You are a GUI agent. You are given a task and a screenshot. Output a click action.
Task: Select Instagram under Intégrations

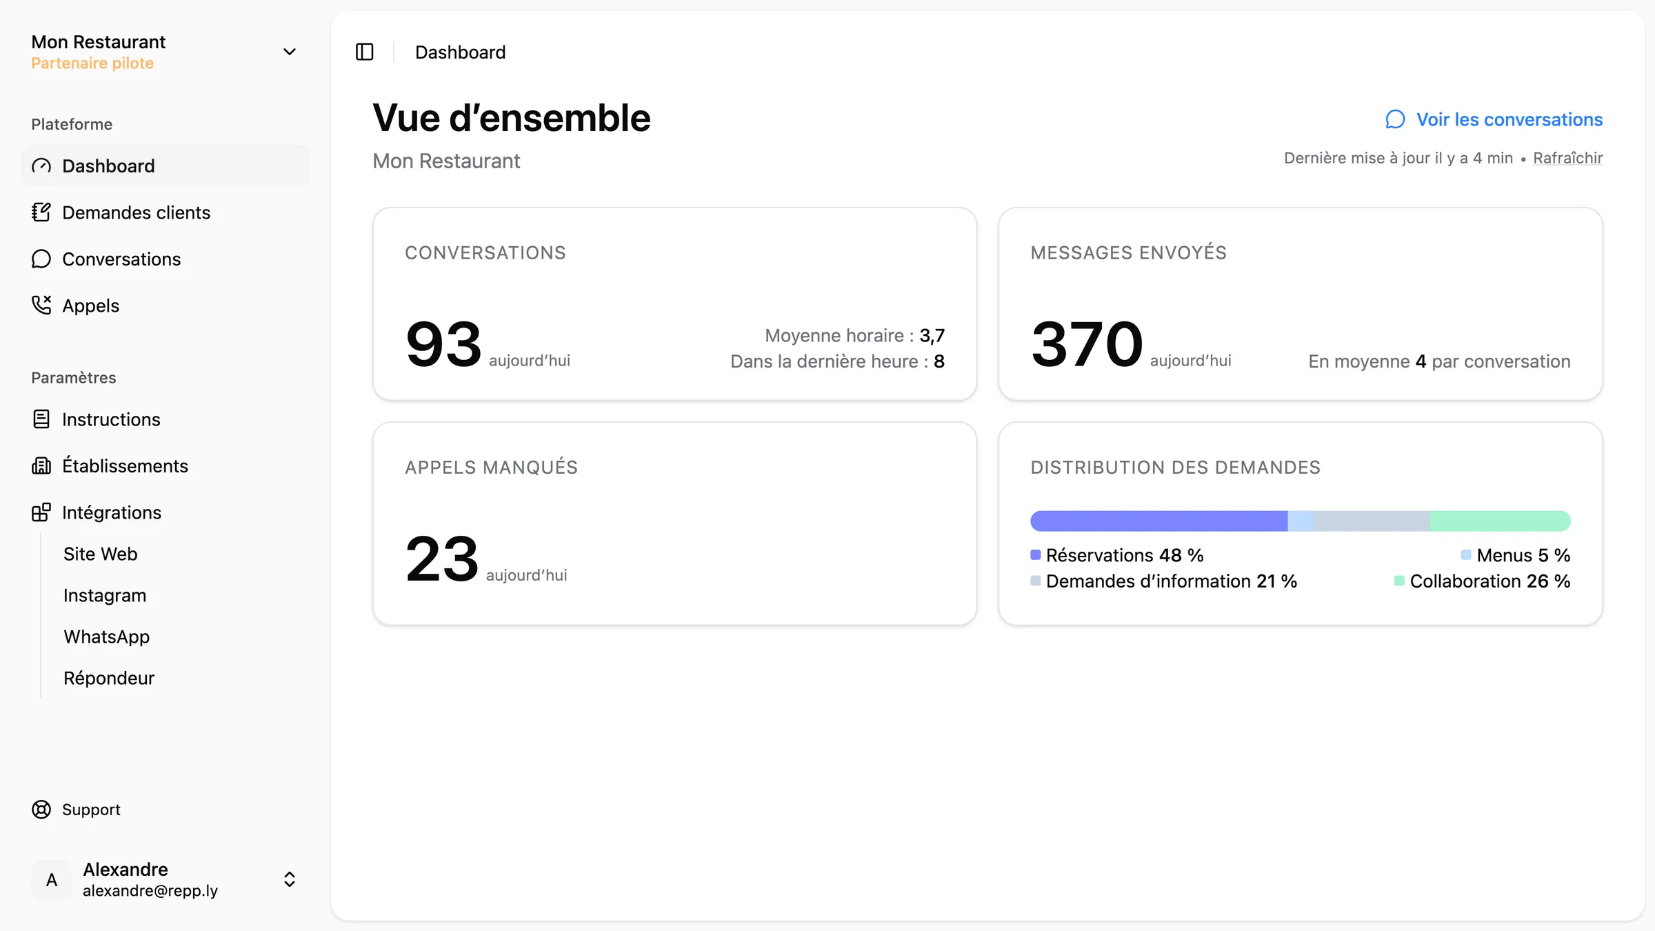pos(104,595)
